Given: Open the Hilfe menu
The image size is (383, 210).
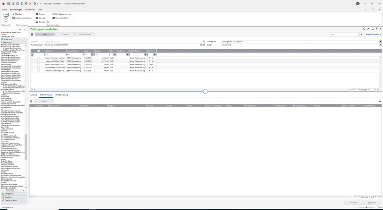Looking at the screenshot, I should point(40,10).
